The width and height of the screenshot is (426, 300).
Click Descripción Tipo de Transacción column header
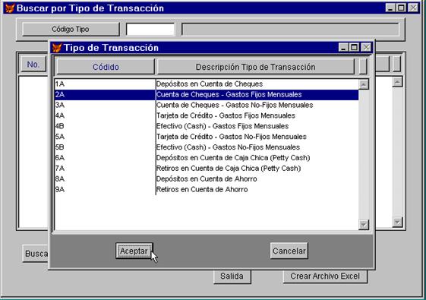point(256,67)
